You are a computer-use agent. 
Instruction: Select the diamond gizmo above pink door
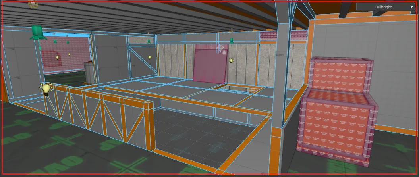pyautogui.click(x=220, y=48)
